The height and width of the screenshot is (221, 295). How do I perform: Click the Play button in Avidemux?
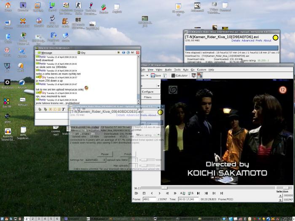tap(137, 193)
